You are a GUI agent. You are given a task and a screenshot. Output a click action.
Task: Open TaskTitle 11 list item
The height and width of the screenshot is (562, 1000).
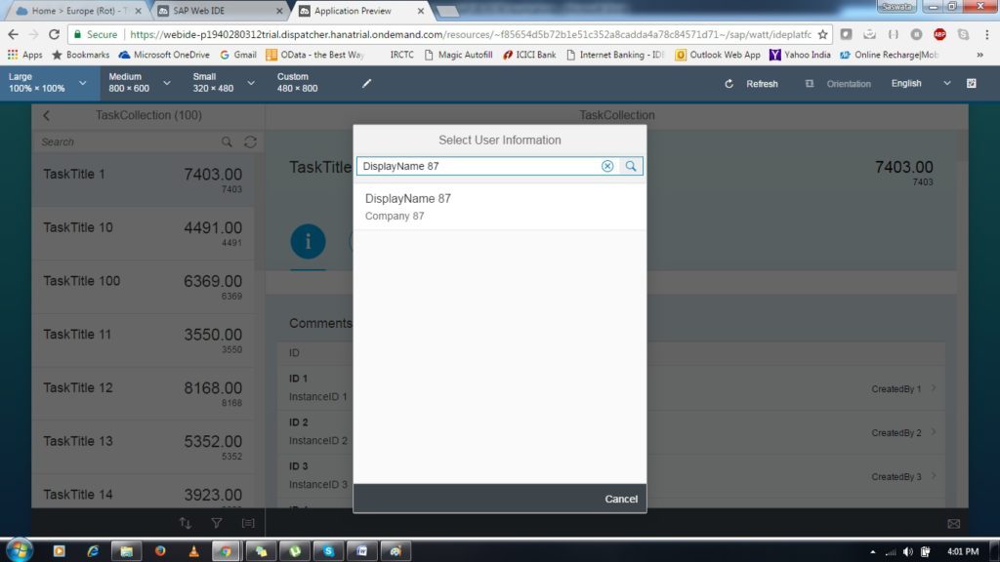(143, 341)
